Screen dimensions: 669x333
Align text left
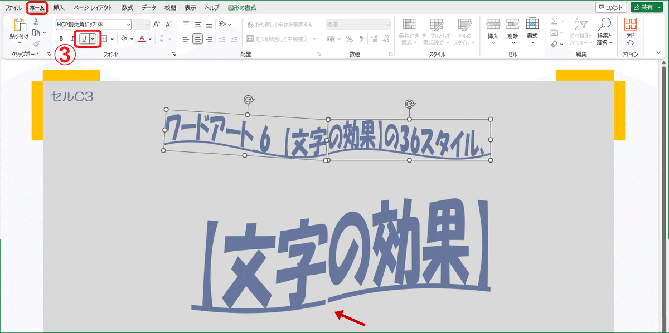point(186,38)
